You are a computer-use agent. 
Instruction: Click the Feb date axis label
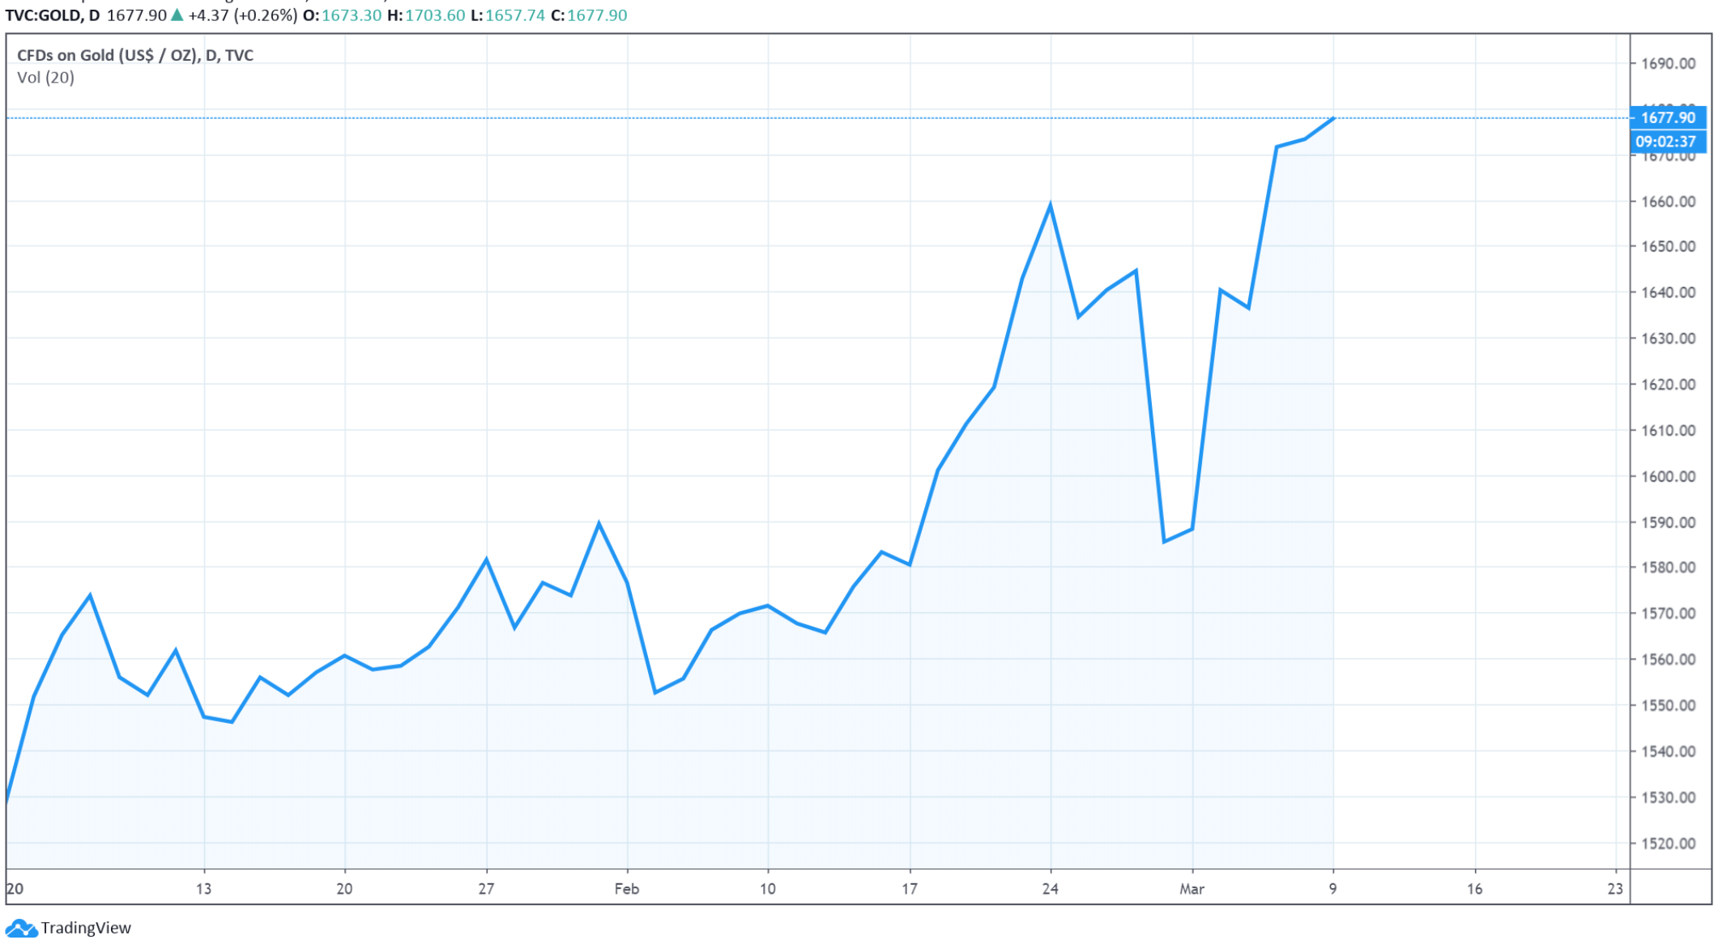(627, 889)
